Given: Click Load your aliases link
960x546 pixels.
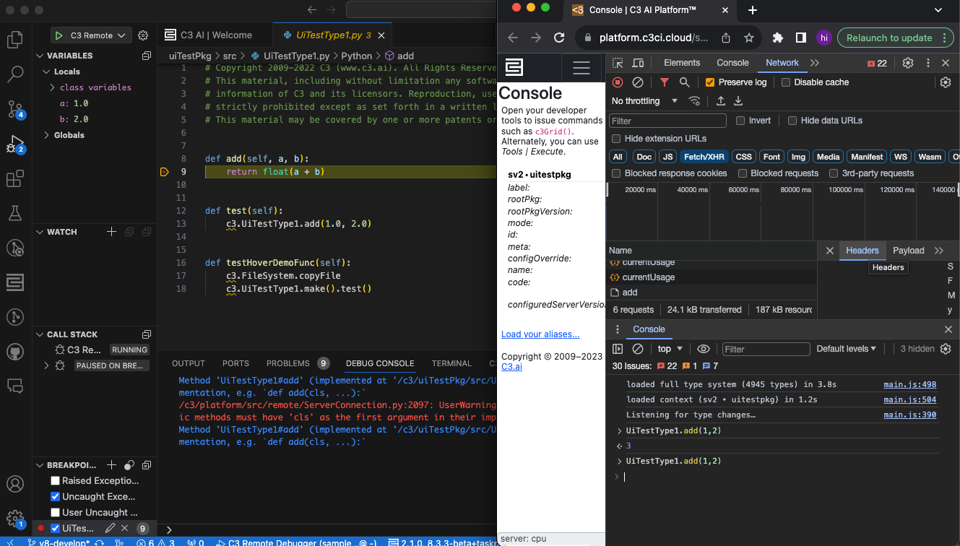Looking at the screenshot, I should [x=540, y=334].
